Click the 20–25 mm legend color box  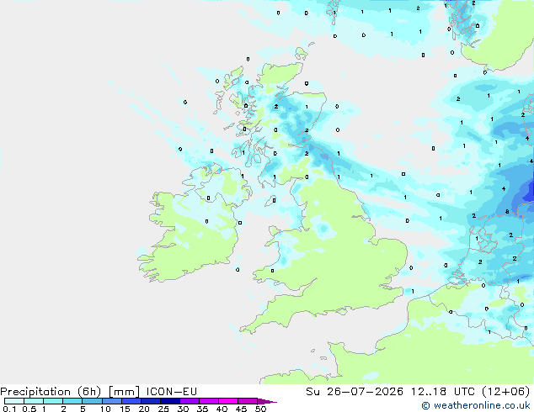coord(151,401)
